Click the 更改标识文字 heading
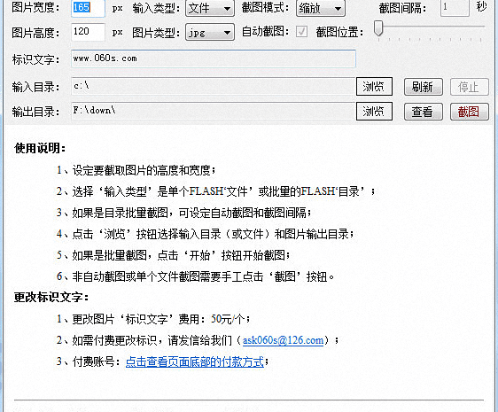 point(51,298)
